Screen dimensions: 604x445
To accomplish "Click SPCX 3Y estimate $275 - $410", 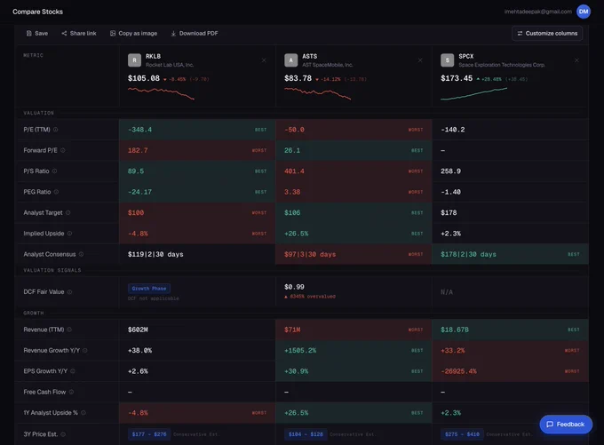I will [462, 434].
